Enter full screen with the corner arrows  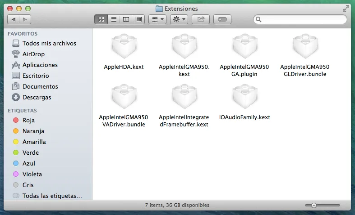pyautogui.click(x=346, y=9)
